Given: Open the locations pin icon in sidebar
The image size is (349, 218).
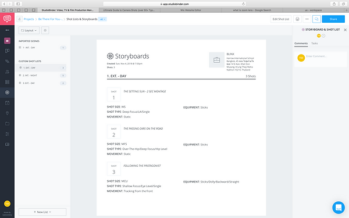Looking at the screenshot, I should tap(7, 113).
